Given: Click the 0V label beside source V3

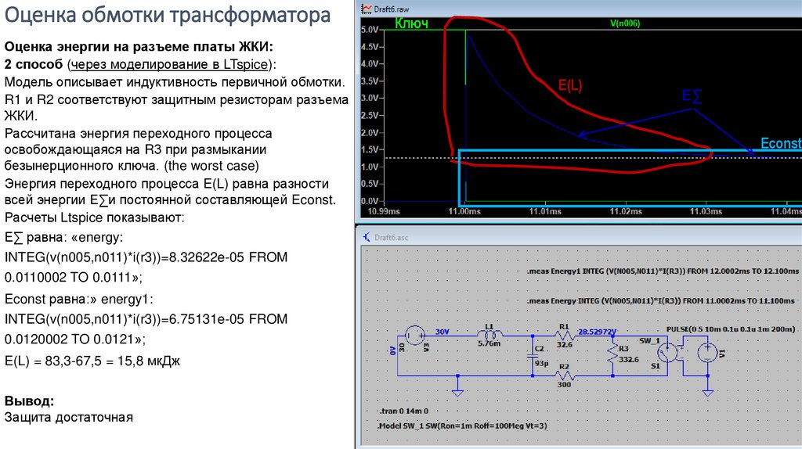Looking at the screenshot, I should coord(393,350).
